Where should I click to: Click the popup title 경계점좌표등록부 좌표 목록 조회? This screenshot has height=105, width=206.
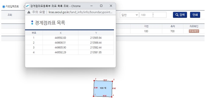(49, 6)
